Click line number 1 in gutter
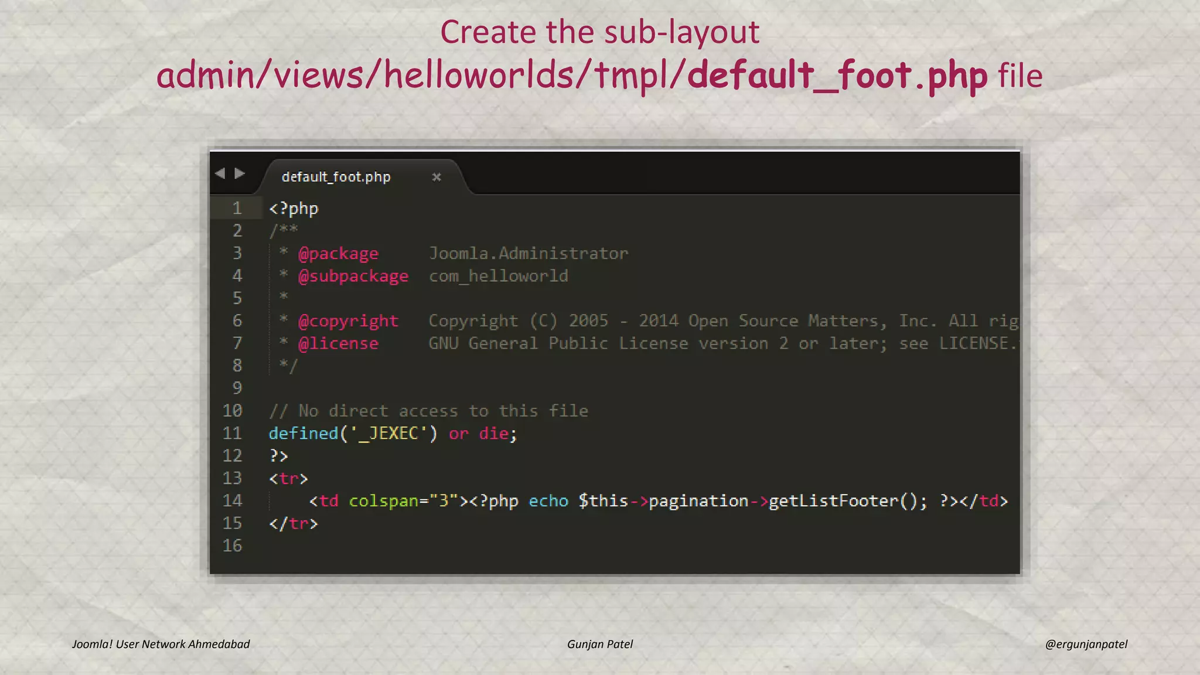Screen dimensions: 1200x675 click(237, 209)
